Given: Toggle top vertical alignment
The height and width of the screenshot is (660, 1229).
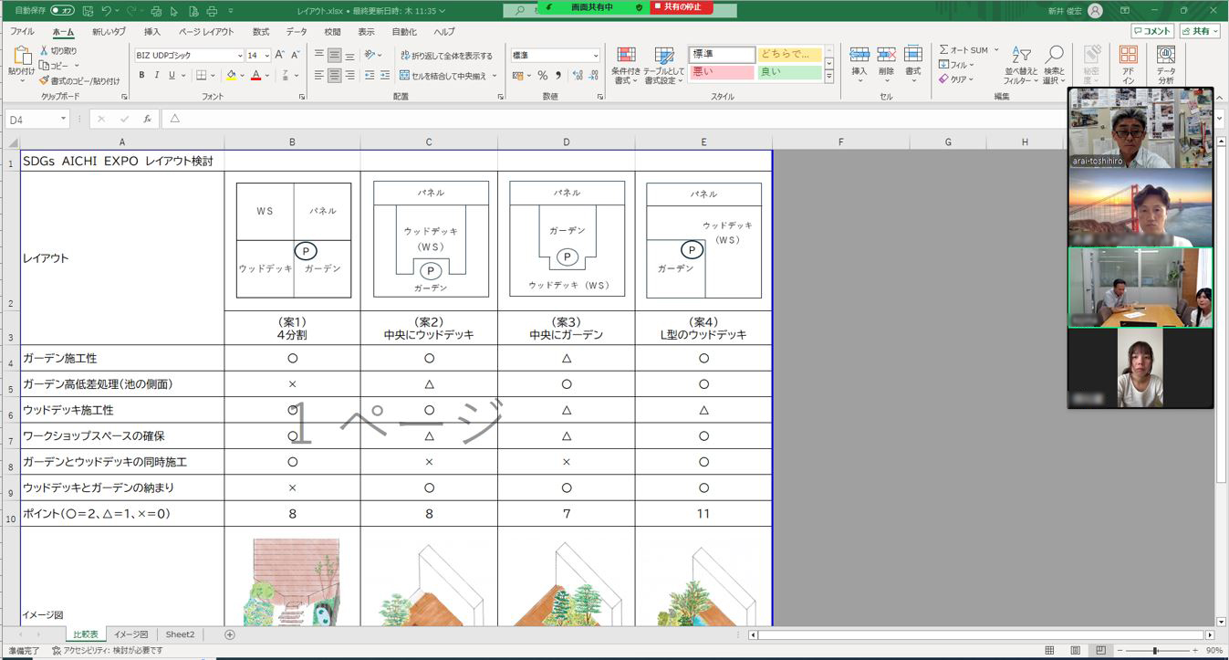Looking at the screenshot, I should click(319, 55).
